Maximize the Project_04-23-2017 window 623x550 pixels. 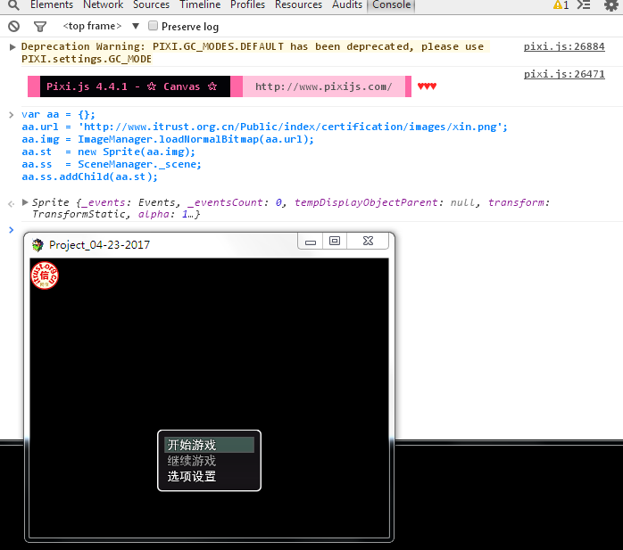pyautogui.click(x=335, y=242)
